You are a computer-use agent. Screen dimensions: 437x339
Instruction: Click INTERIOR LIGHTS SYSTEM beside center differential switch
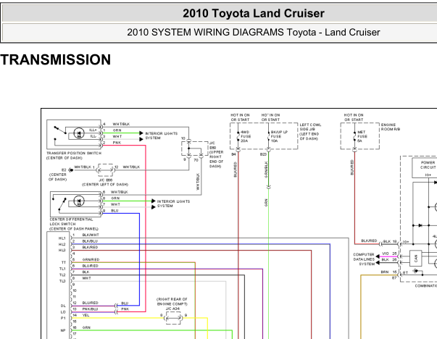tap(173, 204)
